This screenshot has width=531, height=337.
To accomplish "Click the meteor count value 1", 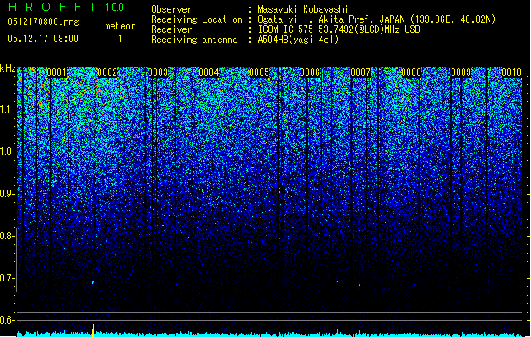I will (x=120, y=39).
